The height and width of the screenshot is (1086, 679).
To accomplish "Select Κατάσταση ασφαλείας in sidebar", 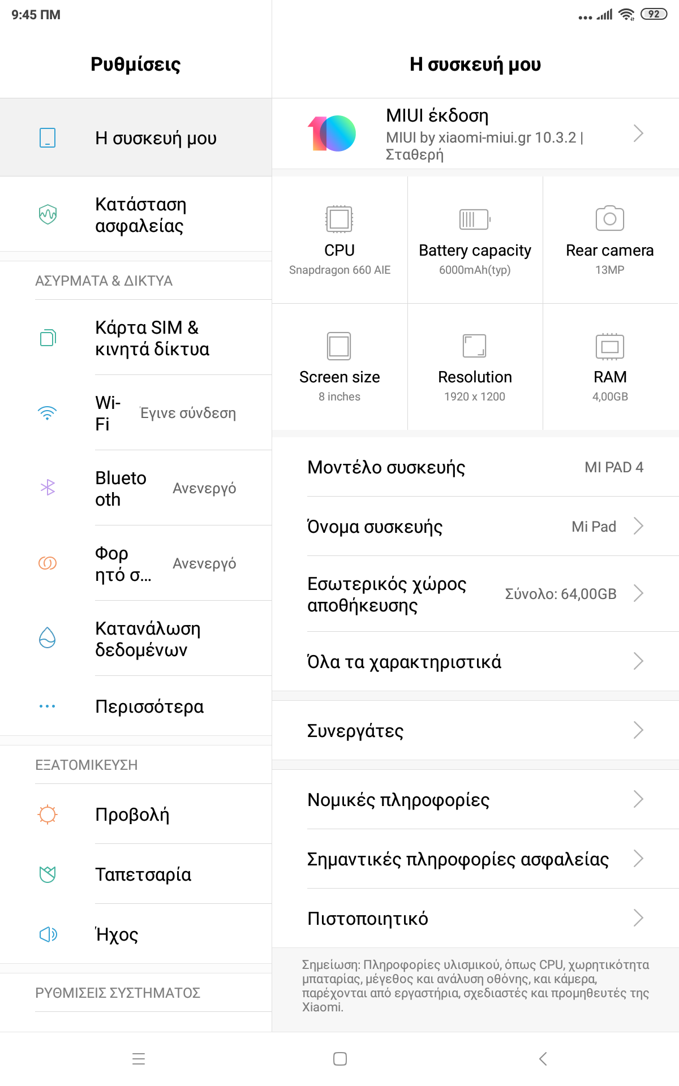I will pyautogui.click(x=140, y=215).
